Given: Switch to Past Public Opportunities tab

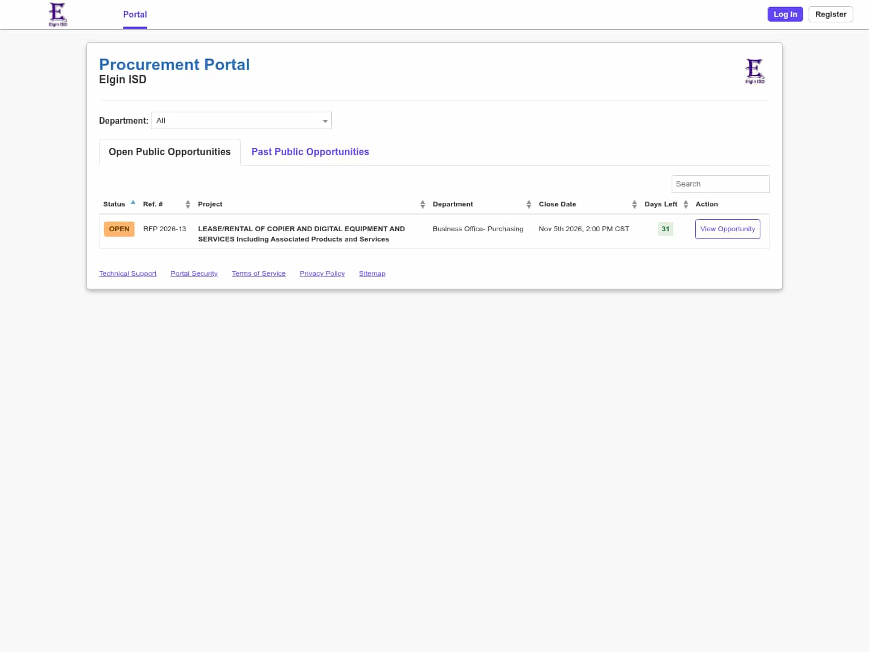Looking at the screenshot, I should (x=310, y=152).
